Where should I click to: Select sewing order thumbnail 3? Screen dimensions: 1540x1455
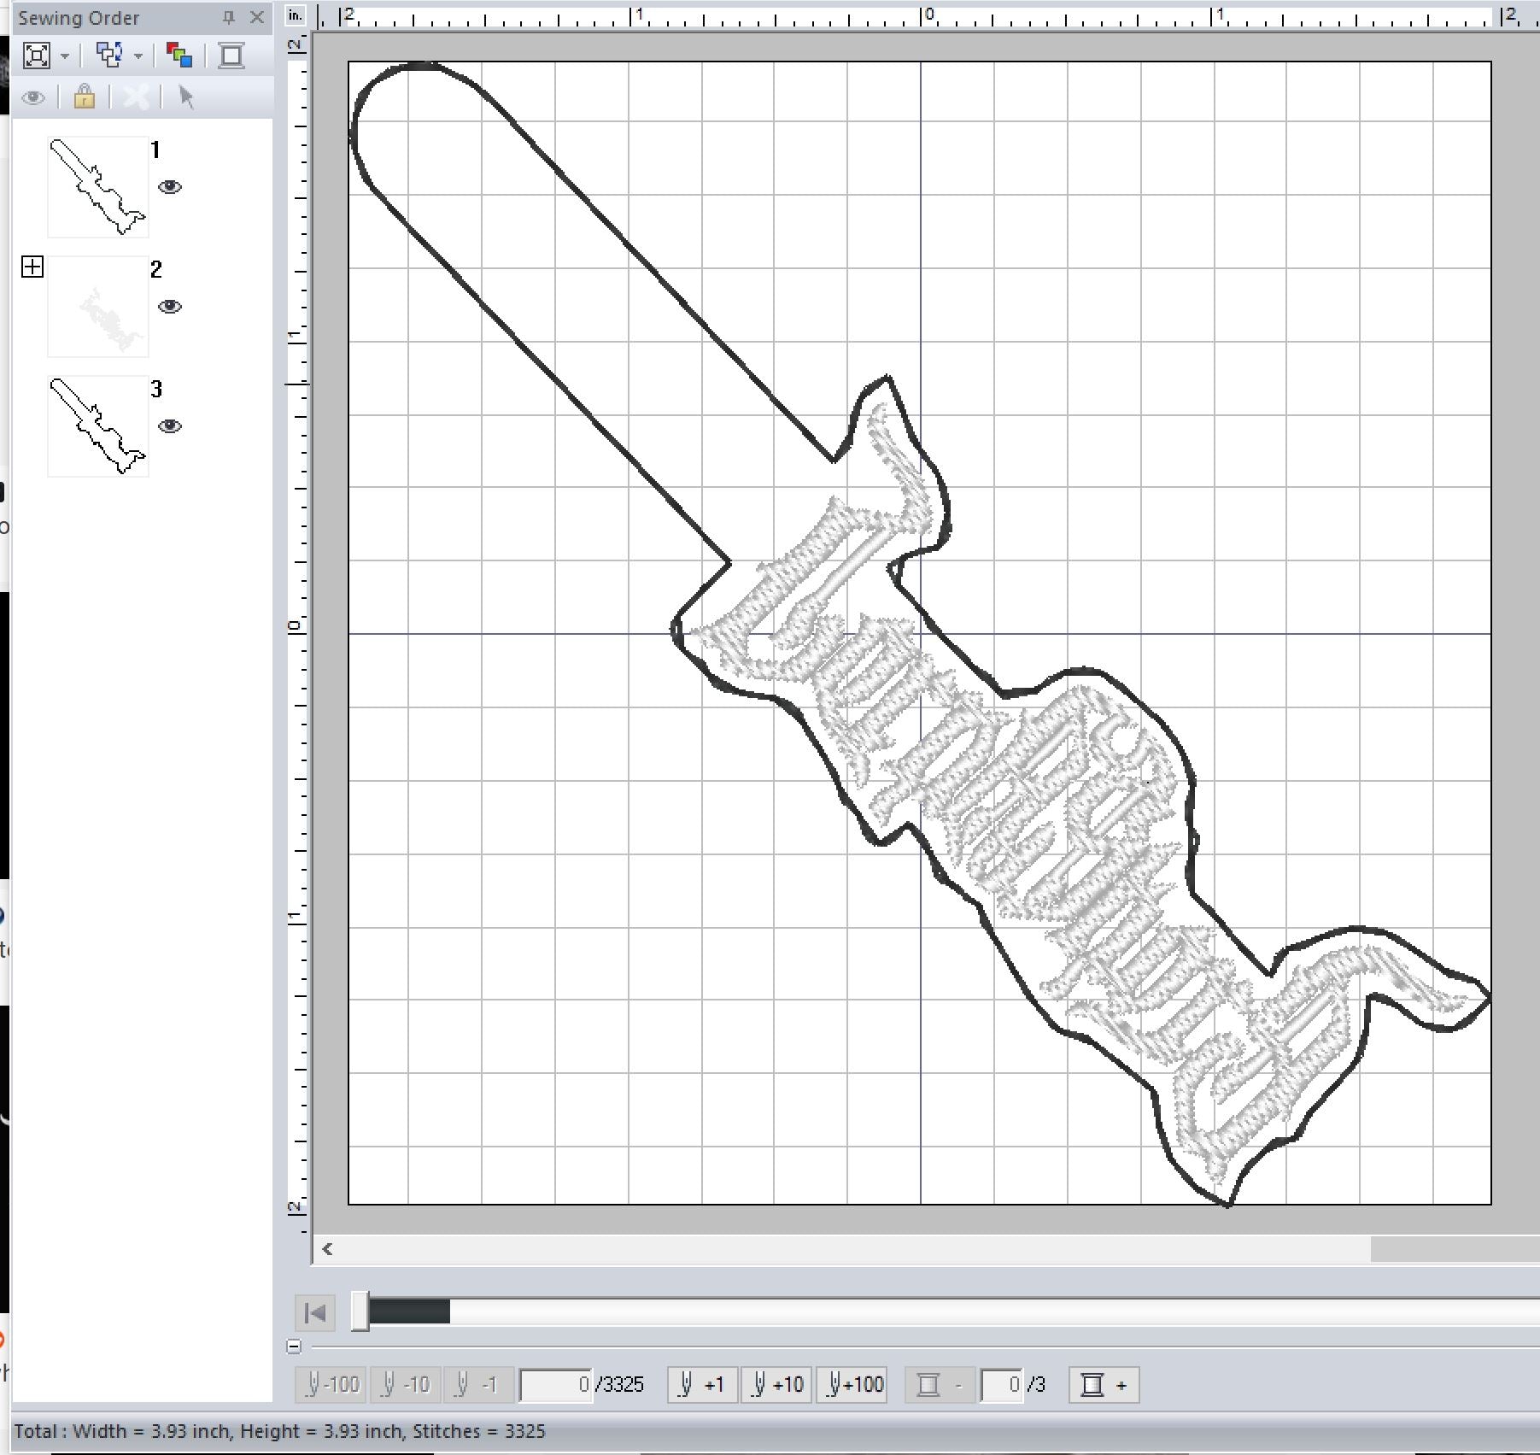tap(98, 426)
